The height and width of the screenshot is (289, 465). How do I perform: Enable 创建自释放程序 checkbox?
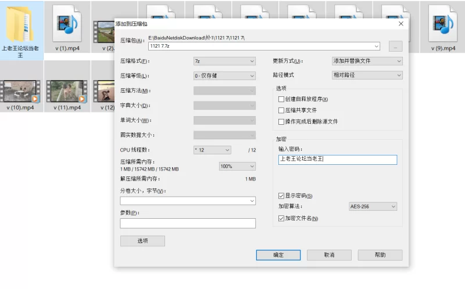tap(282, 99)
